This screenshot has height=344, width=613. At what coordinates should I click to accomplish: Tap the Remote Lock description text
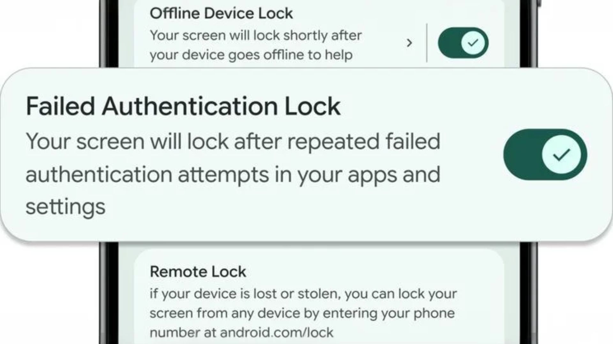pyautogui.click(x=303, y=313)
